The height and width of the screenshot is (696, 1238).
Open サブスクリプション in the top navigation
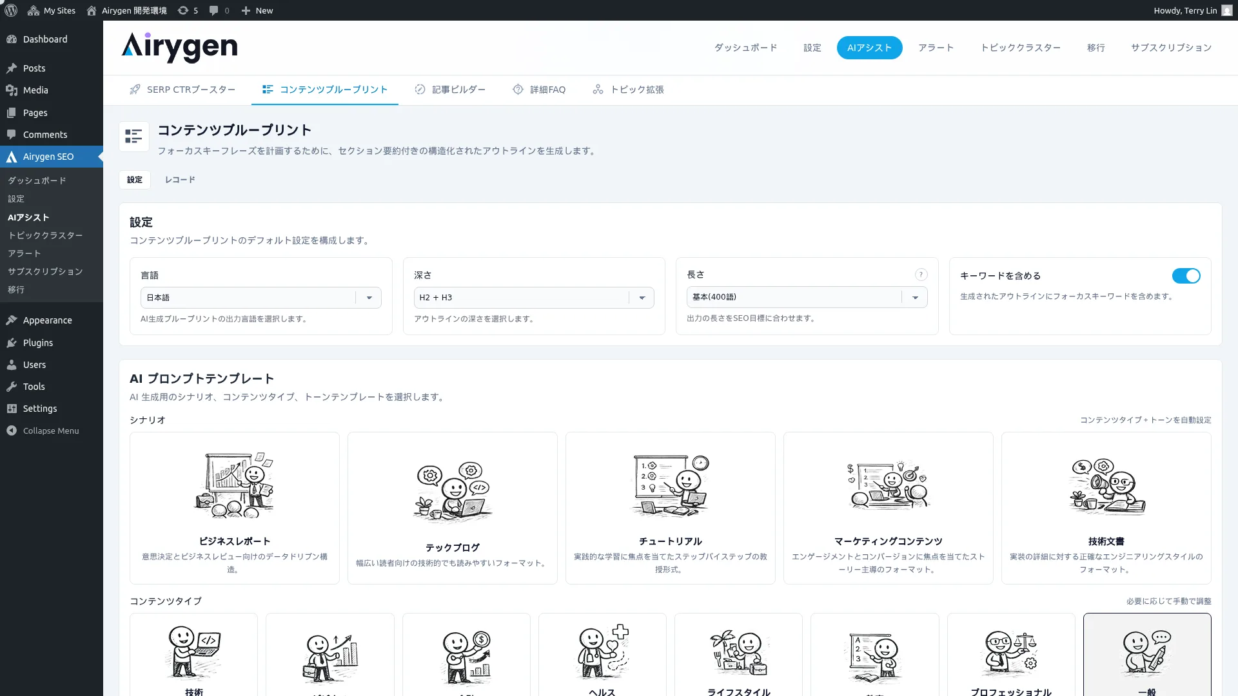[x=1171, y=48]
